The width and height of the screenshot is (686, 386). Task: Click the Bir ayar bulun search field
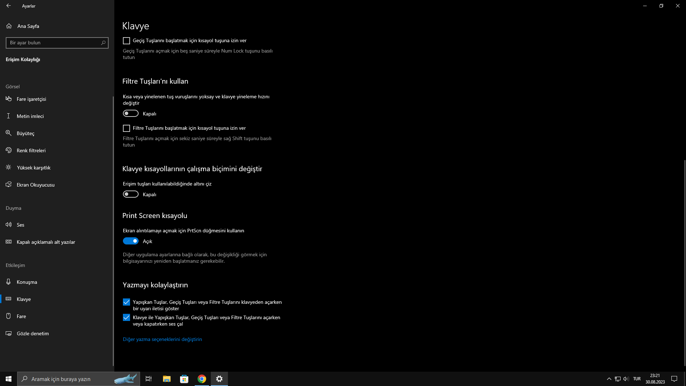(53, 43)
